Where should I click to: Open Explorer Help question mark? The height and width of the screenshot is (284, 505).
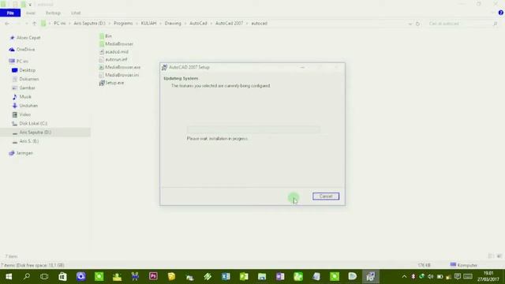tap(501, 13)
